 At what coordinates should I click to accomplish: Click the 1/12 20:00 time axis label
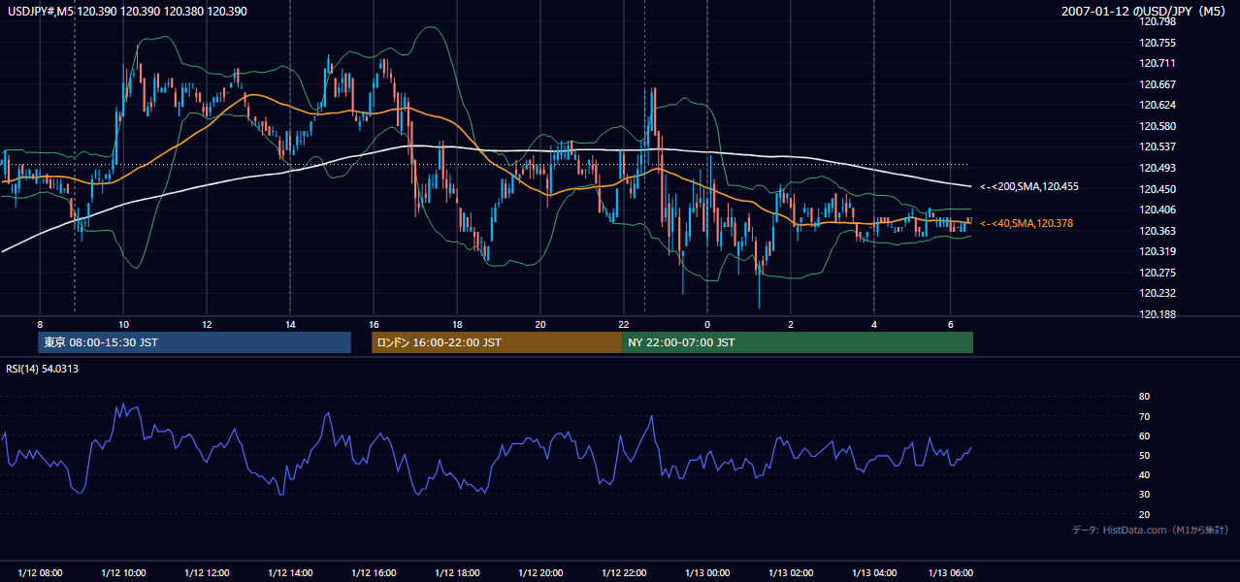point(540,573)
